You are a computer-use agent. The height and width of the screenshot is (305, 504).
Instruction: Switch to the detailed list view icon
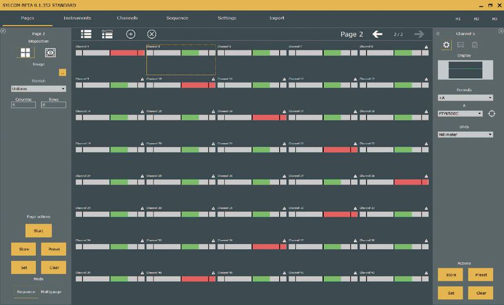[107, 34]
